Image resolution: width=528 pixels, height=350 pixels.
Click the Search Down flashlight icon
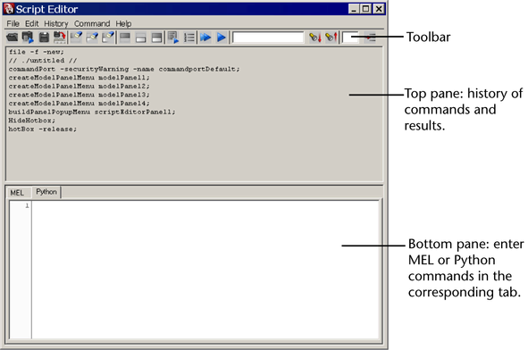tap(315, 37)
